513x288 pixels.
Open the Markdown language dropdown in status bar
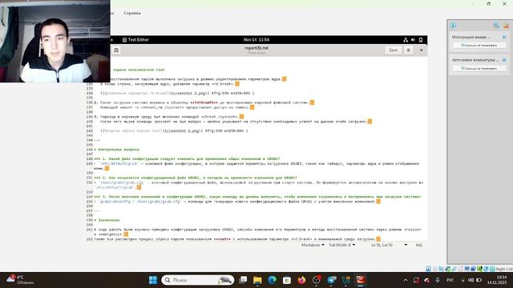click(313, 245)
